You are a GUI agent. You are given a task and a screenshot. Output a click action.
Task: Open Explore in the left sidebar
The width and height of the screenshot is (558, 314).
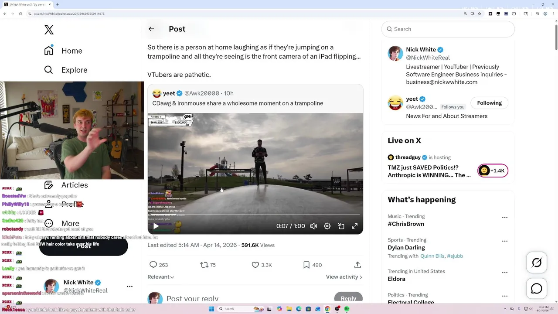[66, 70]
